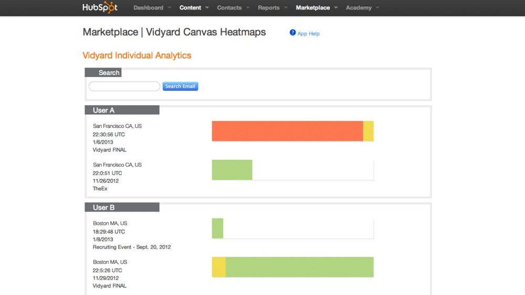Click the yellow start segment of User B's Vidyard FINAL heatmap
Image resolution: width=525 pixels, height=295 pixels.
coord(218,267)
